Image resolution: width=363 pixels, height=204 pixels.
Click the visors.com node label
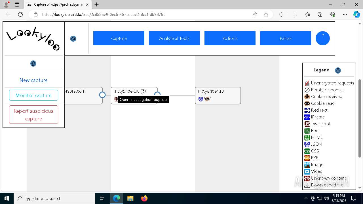pos(75,91)
